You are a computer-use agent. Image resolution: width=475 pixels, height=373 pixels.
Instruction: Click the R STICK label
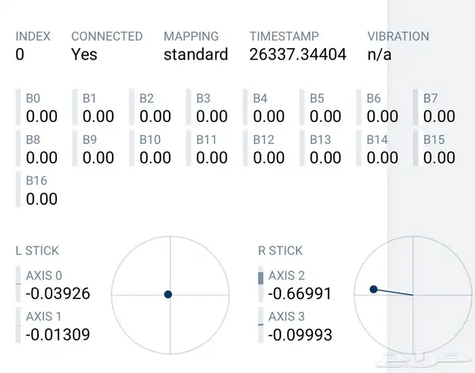coord(280,250)
